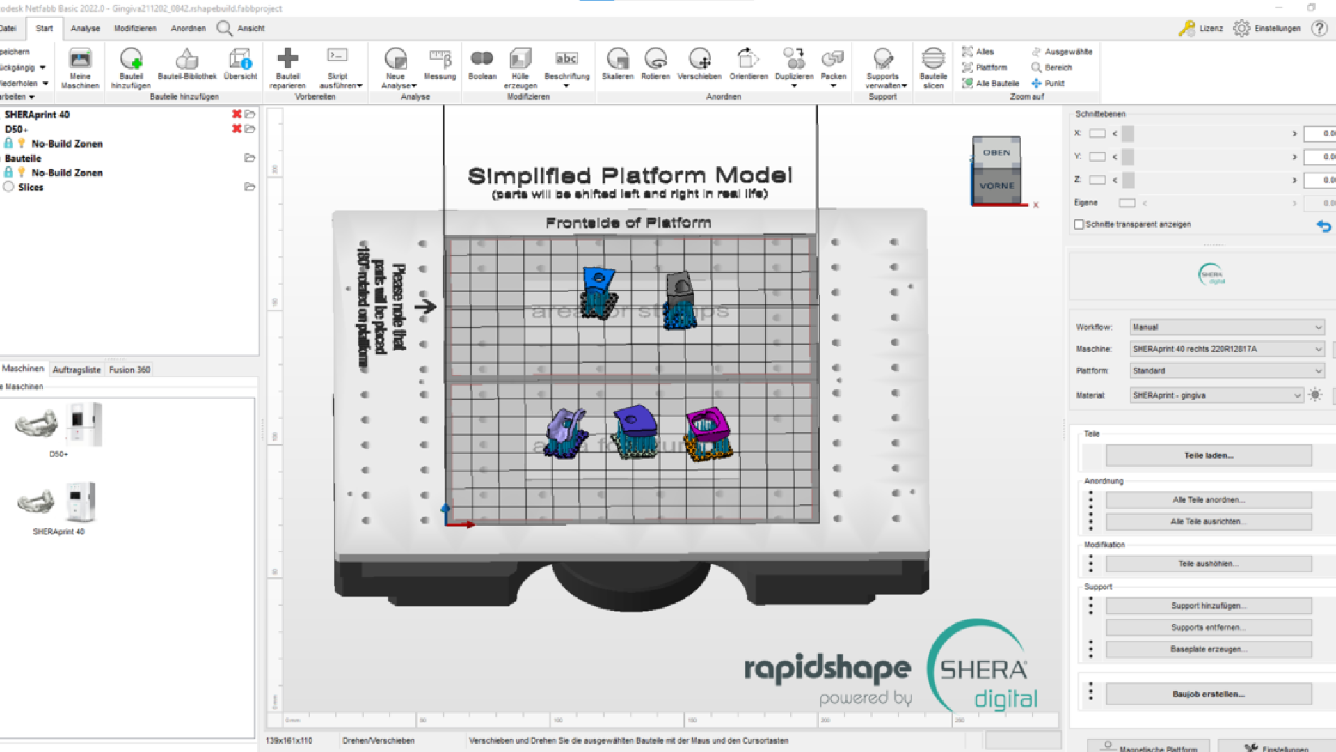The height and width of the screenshot is (752, 1336).
Task: Click the Y cutting plane slider handle
Action: 1128,157
